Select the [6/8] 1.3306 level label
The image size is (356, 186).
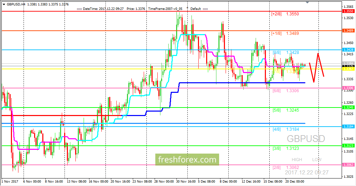(x=286, y=91)
